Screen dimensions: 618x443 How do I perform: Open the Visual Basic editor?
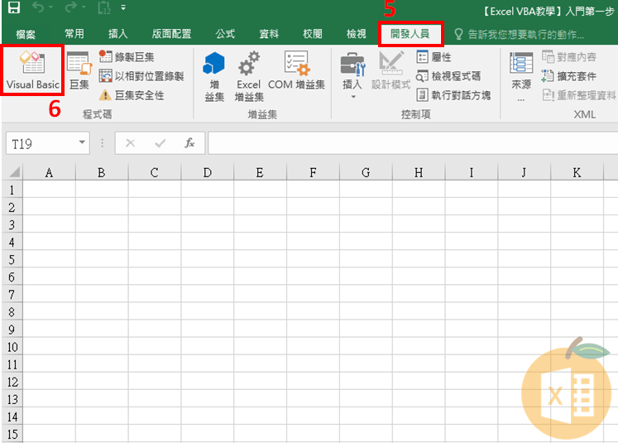33,71
